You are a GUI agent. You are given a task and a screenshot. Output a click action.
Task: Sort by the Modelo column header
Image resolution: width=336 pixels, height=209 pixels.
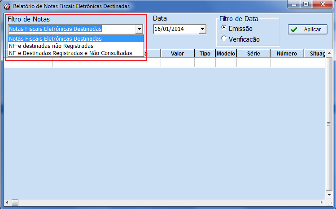(226, 54)
